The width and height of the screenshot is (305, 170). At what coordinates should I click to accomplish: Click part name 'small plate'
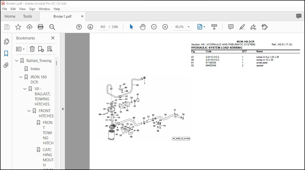point(262,63)
